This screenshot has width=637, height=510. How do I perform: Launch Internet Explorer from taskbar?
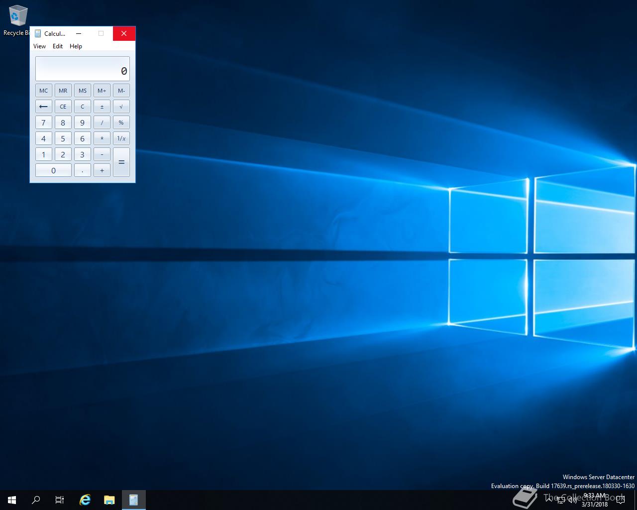click(85, 500)
